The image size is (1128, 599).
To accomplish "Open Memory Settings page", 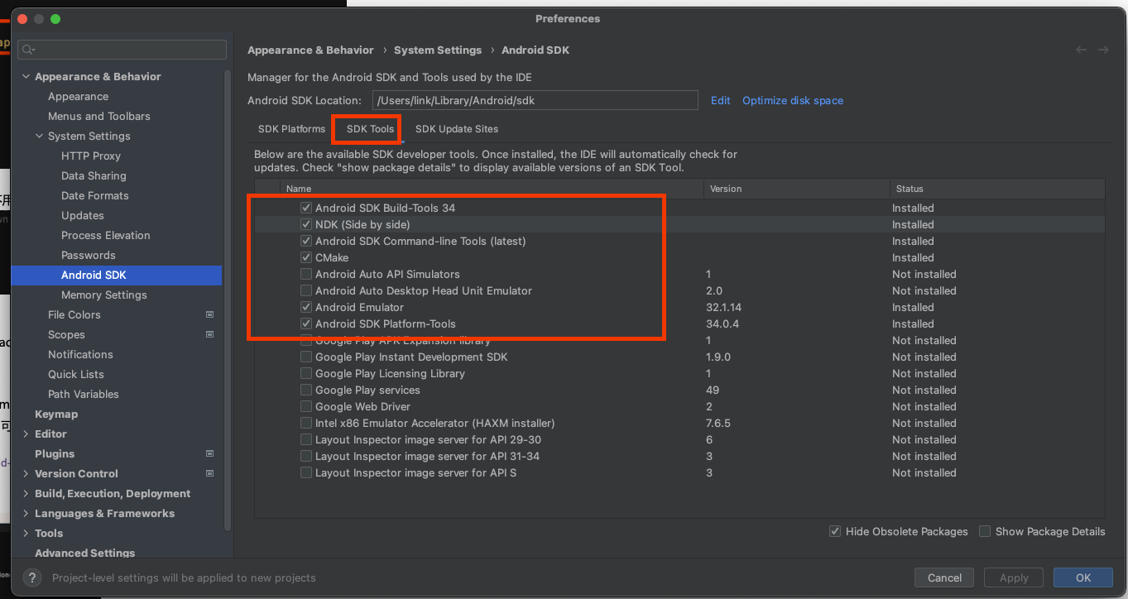I will tap(104, 295).
